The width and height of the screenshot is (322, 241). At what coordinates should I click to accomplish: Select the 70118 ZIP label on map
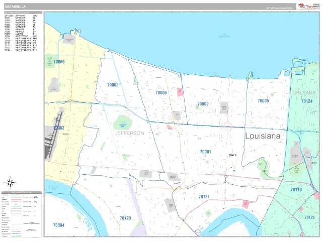[x=296, y=190]
